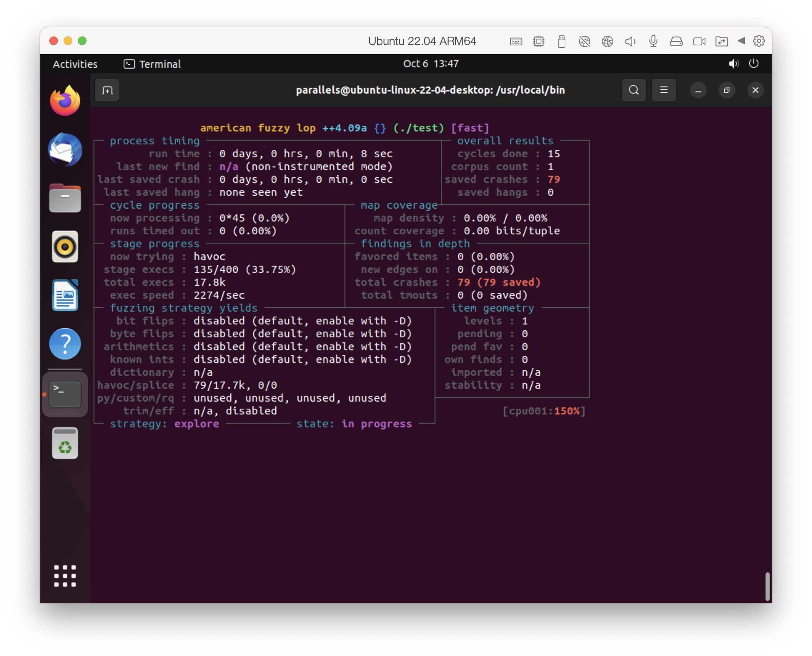
Task: Open a new terminal tab
Action: coord(107,90)
